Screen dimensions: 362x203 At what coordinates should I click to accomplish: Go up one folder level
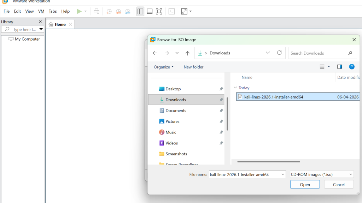pyautogui.click(x=187, y=53)
